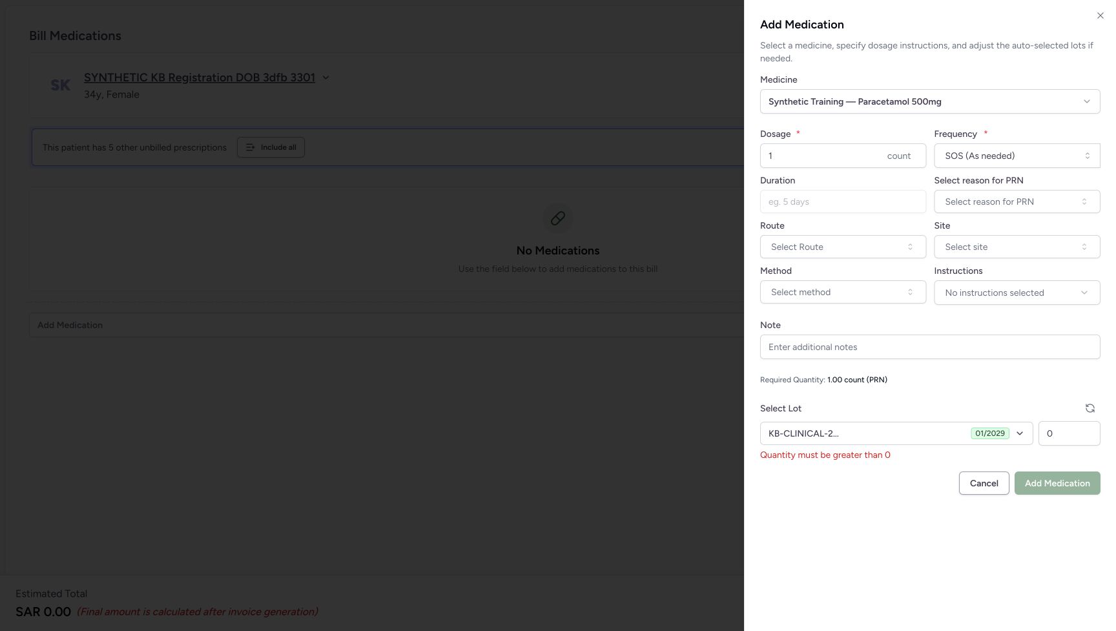Click the Cancel button

(984, 483)
